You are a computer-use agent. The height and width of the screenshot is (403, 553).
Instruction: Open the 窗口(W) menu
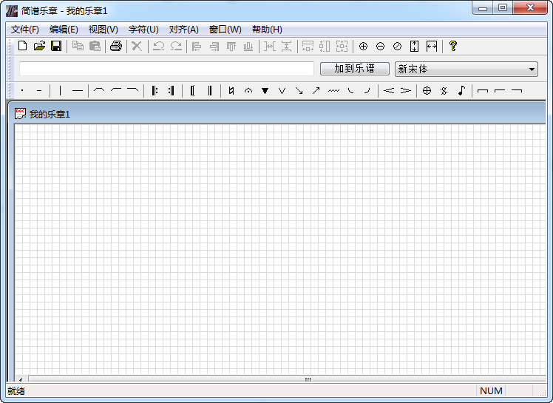tap(225, 30)
